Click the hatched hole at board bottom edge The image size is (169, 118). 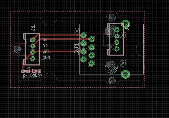coord(112,81)
